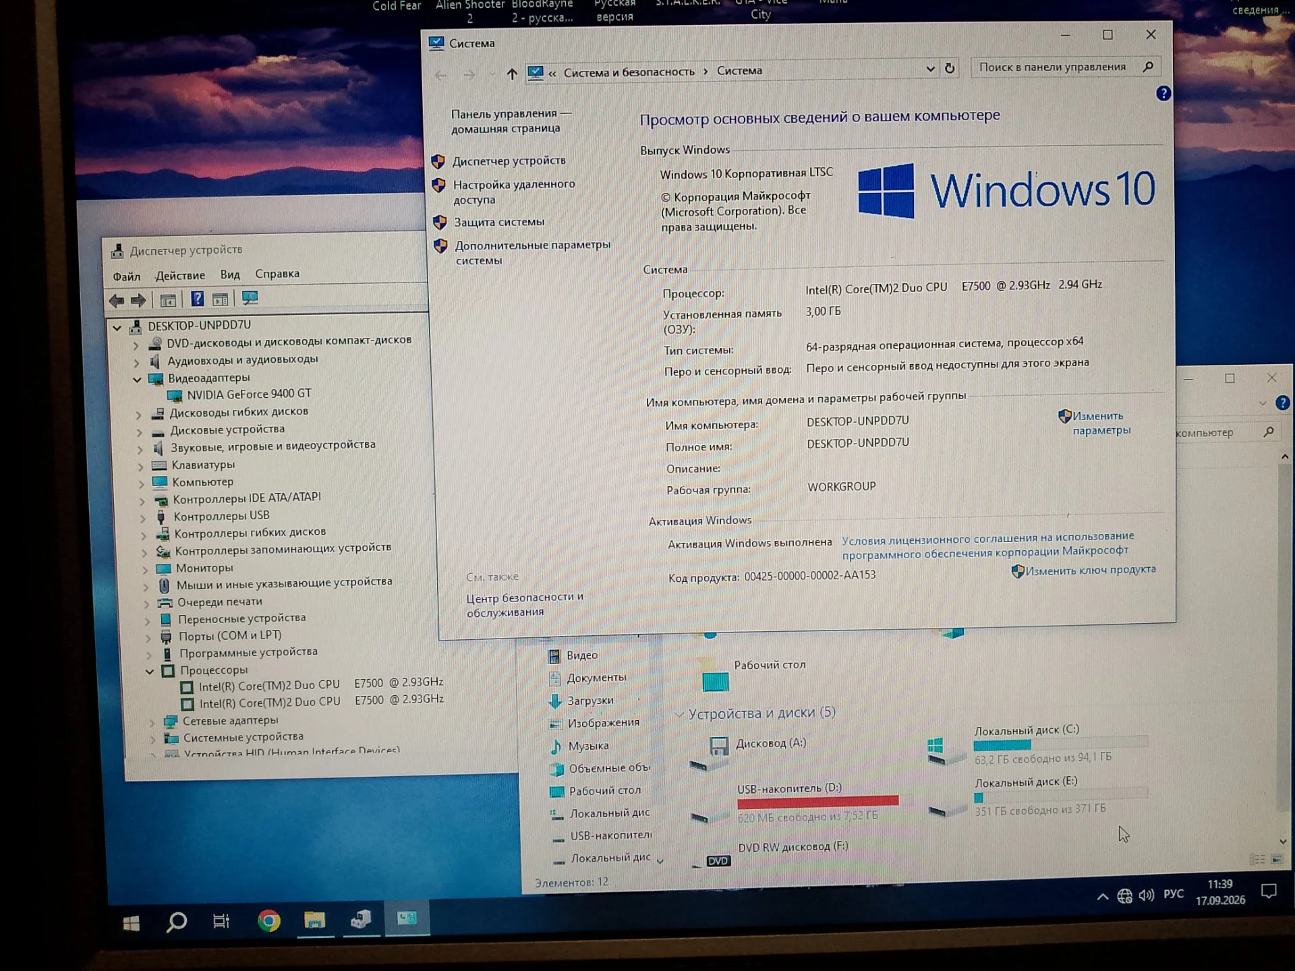The height and width of the screenshot is (971, 1295).
Task: Expand Контроллеры USB node
Action: [x=142, y=519]
